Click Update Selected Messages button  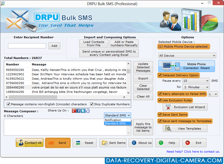tap(143, 67)
